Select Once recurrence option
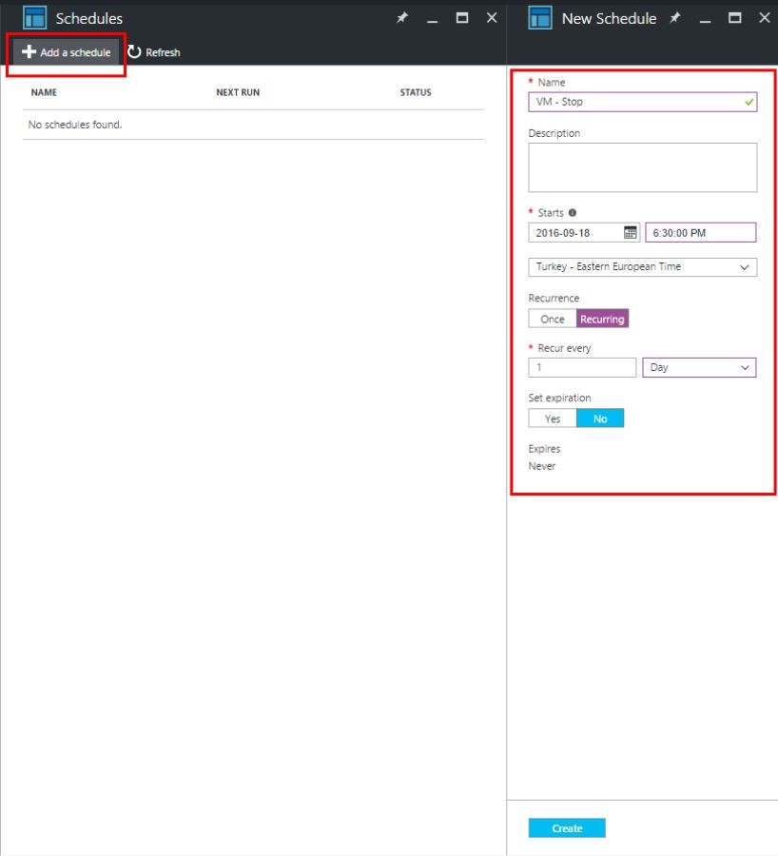Viewport: 778px width, 856px height. click(553, 319)
